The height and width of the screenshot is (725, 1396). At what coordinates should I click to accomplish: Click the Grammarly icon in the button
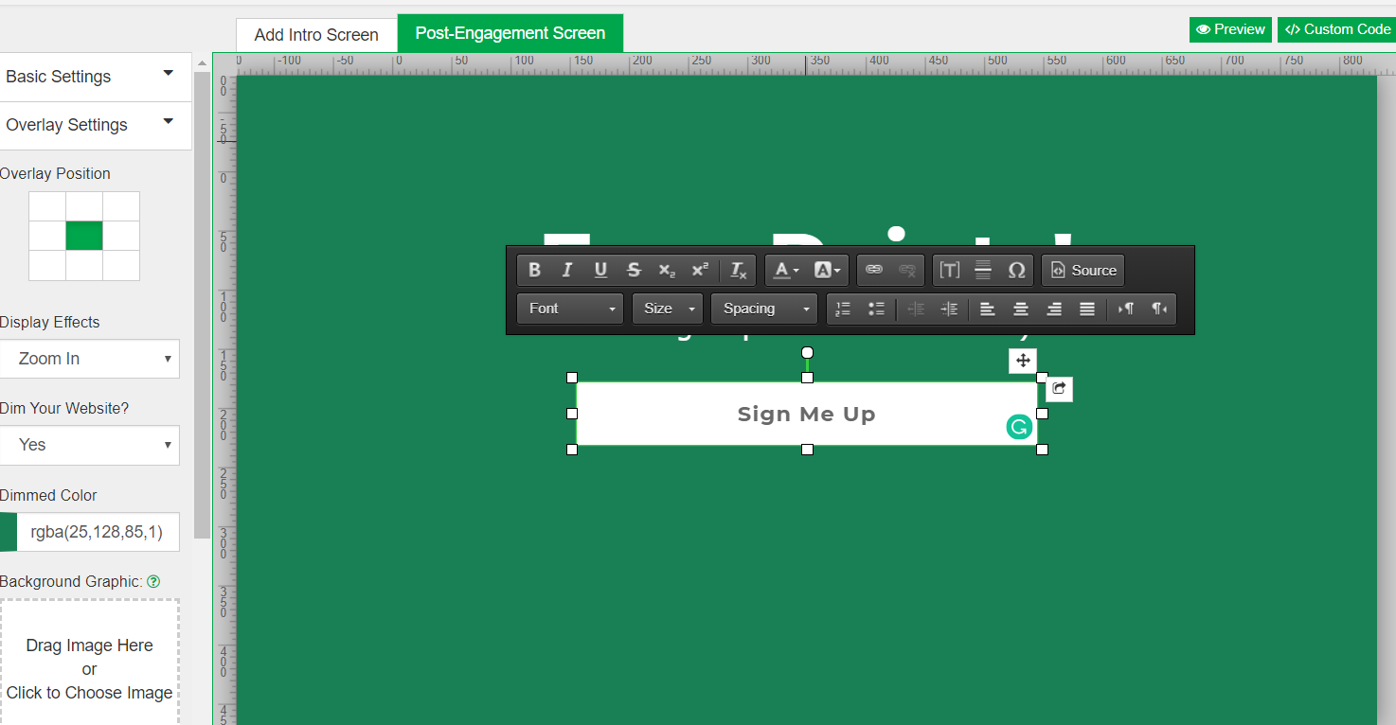pos(1019,428)
